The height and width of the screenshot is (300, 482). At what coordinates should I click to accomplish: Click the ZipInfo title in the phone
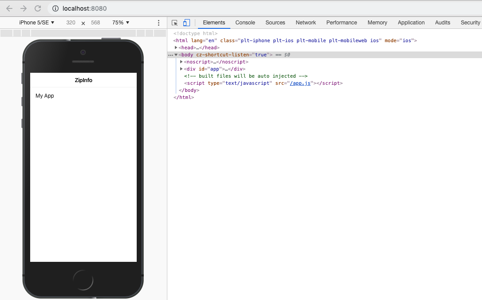(x=83, y=80)
